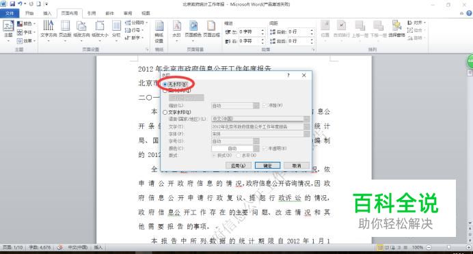
Task: Click the 应用 Apply button
Action: [238, 165]
